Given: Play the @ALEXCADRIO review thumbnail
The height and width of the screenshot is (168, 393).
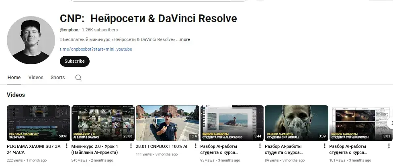Looking at the screenshot, I should tap(232, 123).
